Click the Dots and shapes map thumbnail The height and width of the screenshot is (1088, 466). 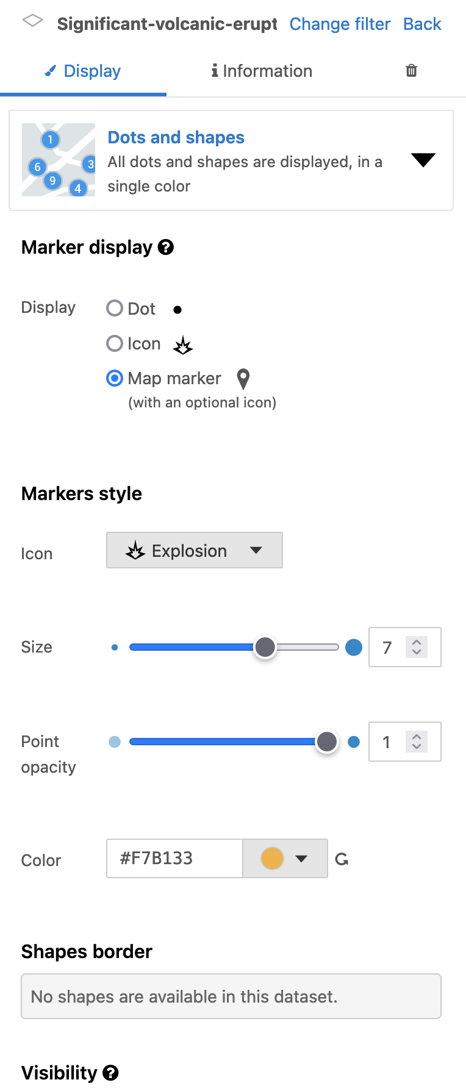click(59, 160)
